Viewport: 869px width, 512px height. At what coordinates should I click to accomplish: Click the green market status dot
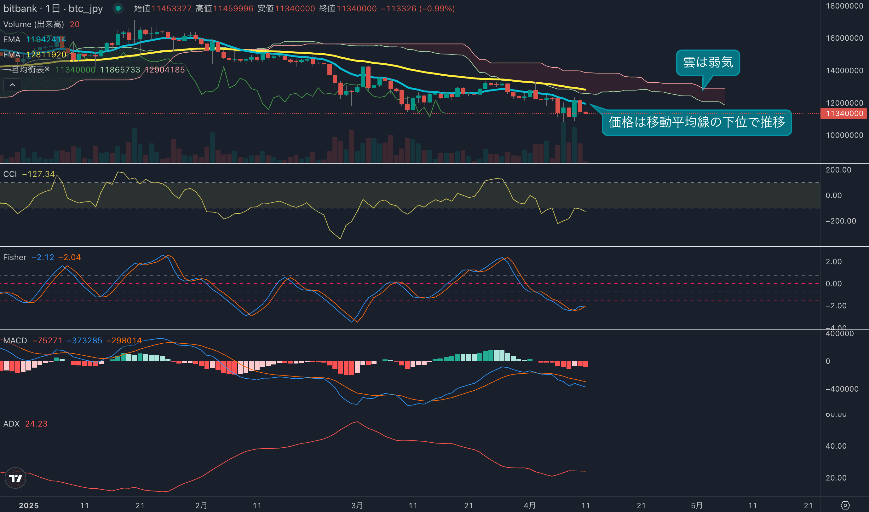point(118,8)
